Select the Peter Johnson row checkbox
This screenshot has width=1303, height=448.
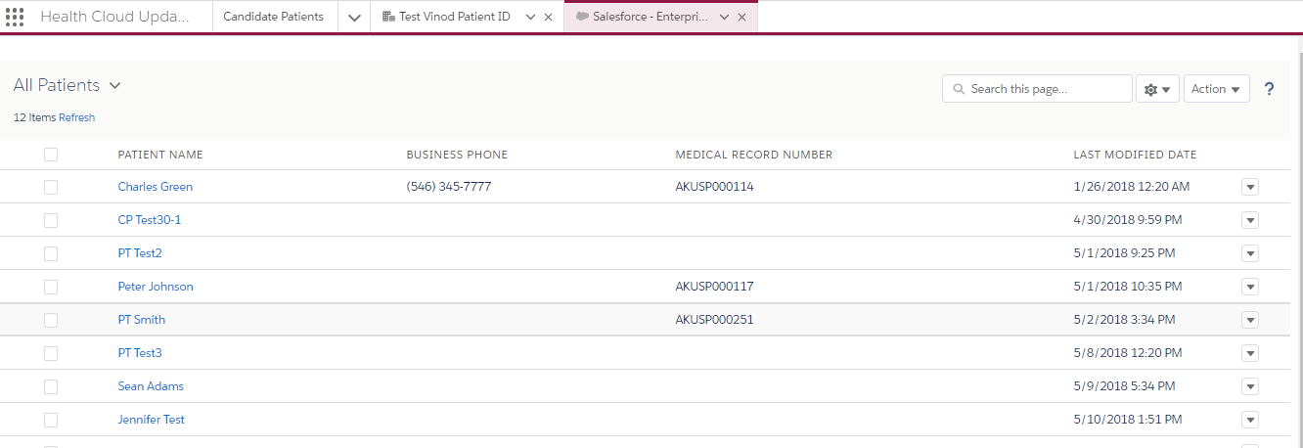[x=51, y=287]
